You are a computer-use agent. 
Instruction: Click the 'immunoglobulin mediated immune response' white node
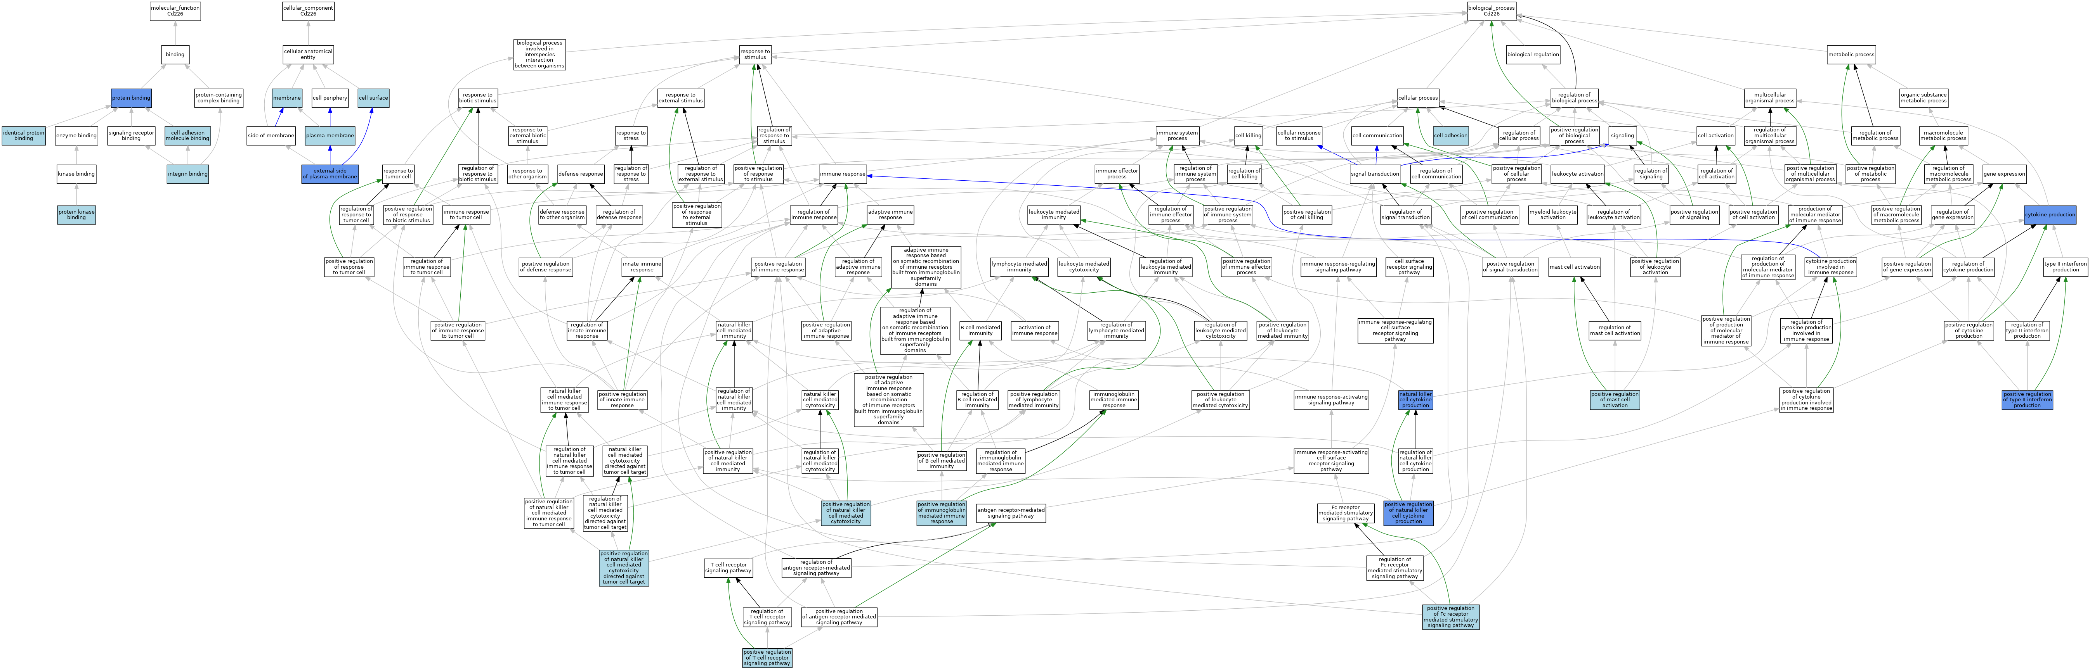1114,399
